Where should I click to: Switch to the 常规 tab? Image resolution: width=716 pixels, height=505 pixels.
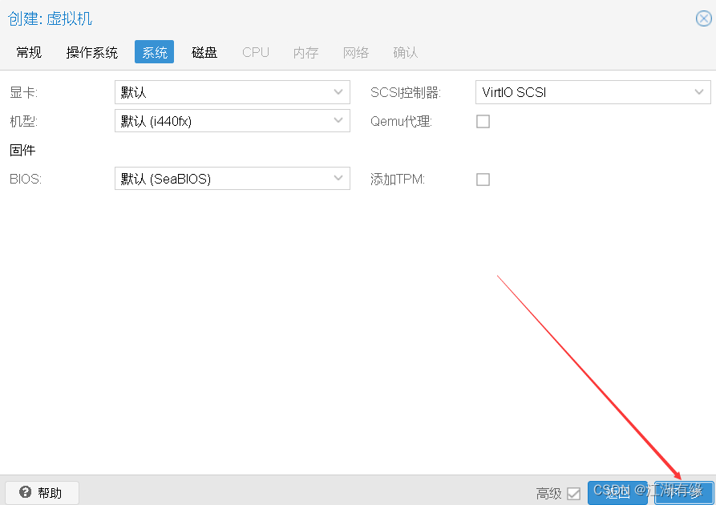tap(28, 52)
